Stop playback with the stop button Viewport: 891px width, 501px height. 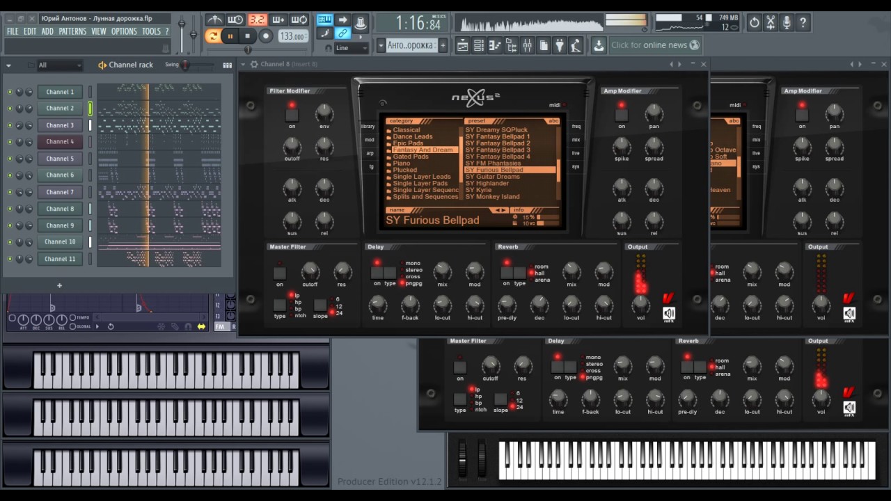247,36
